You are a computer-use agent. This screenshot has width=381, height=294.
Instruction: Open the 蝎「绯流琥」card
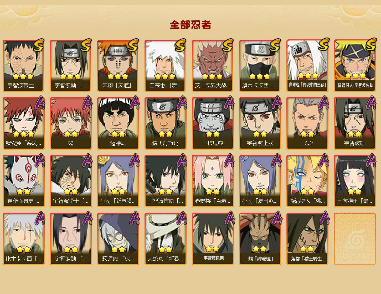pyautogui.click(x=260, y=239)
